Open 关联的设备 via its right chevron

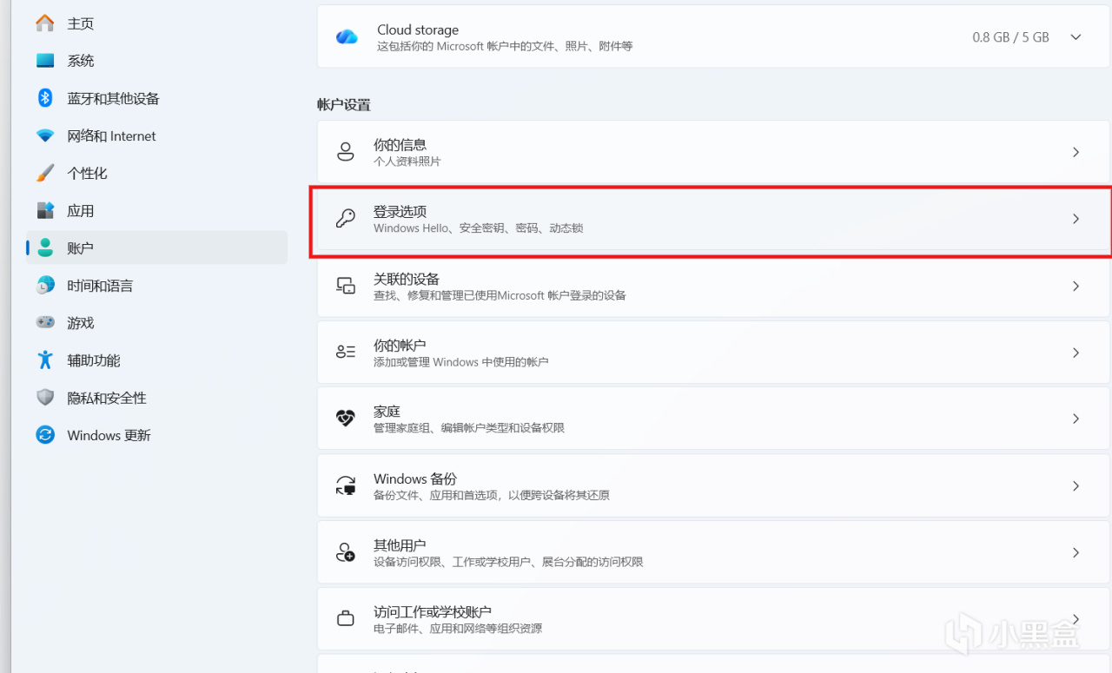point(1076,286)
